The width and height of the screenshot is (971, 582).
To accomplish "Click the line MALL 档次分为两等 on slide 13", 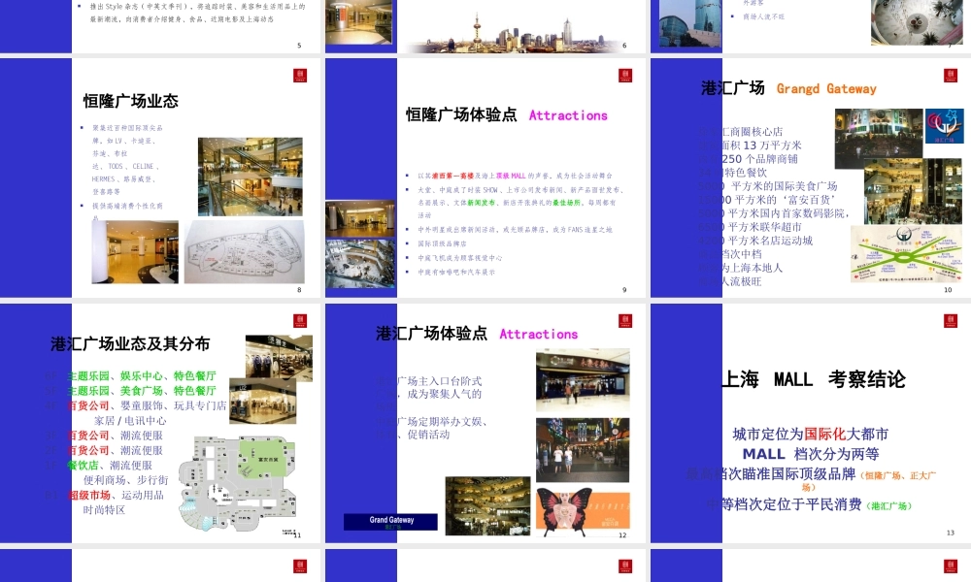I will tap(811, 454).
